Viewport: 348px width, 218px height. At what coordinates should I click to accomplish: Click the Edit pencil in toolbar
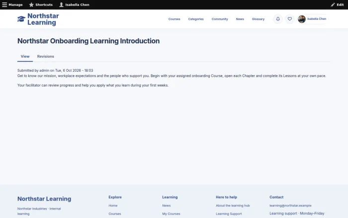337,4
